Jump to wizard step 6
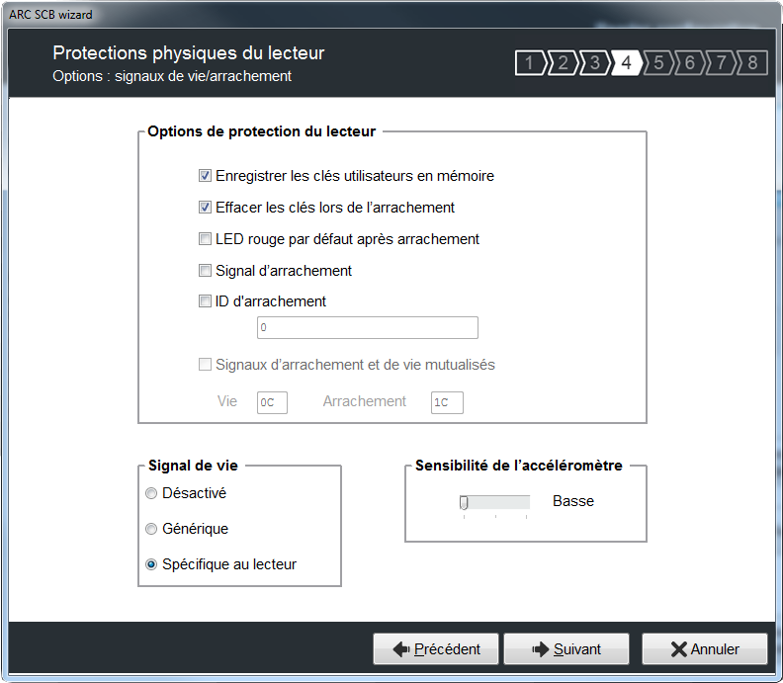Image resolution: width=783 pixels, height=683 pixels. (689, 63)
